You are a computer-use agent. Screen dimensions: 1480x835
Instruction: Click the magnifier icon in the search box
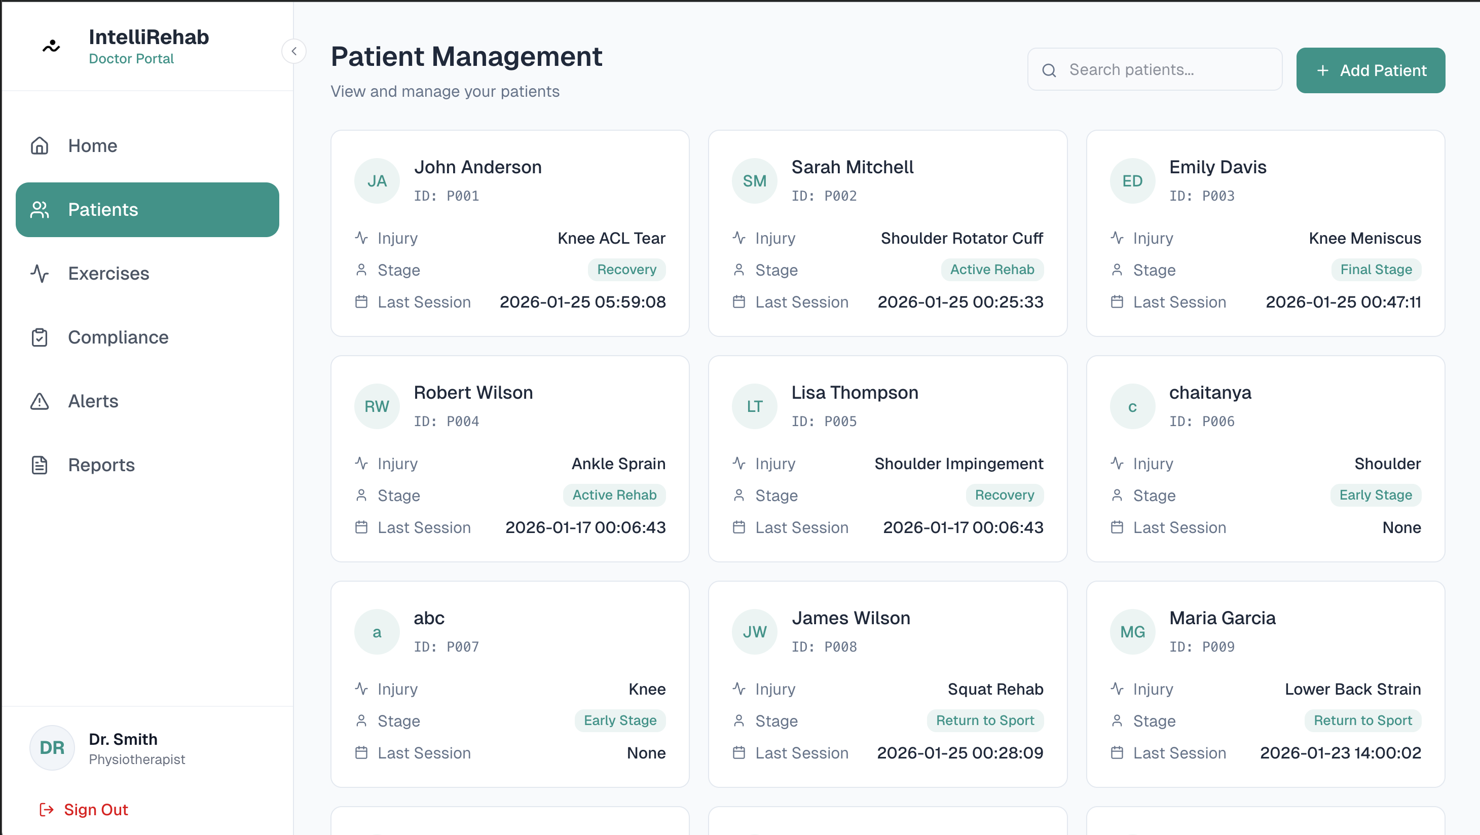point(1049,70)
